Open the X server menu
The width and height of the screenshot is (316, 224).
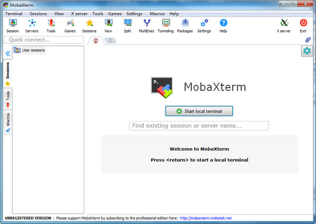coord(79,14)
